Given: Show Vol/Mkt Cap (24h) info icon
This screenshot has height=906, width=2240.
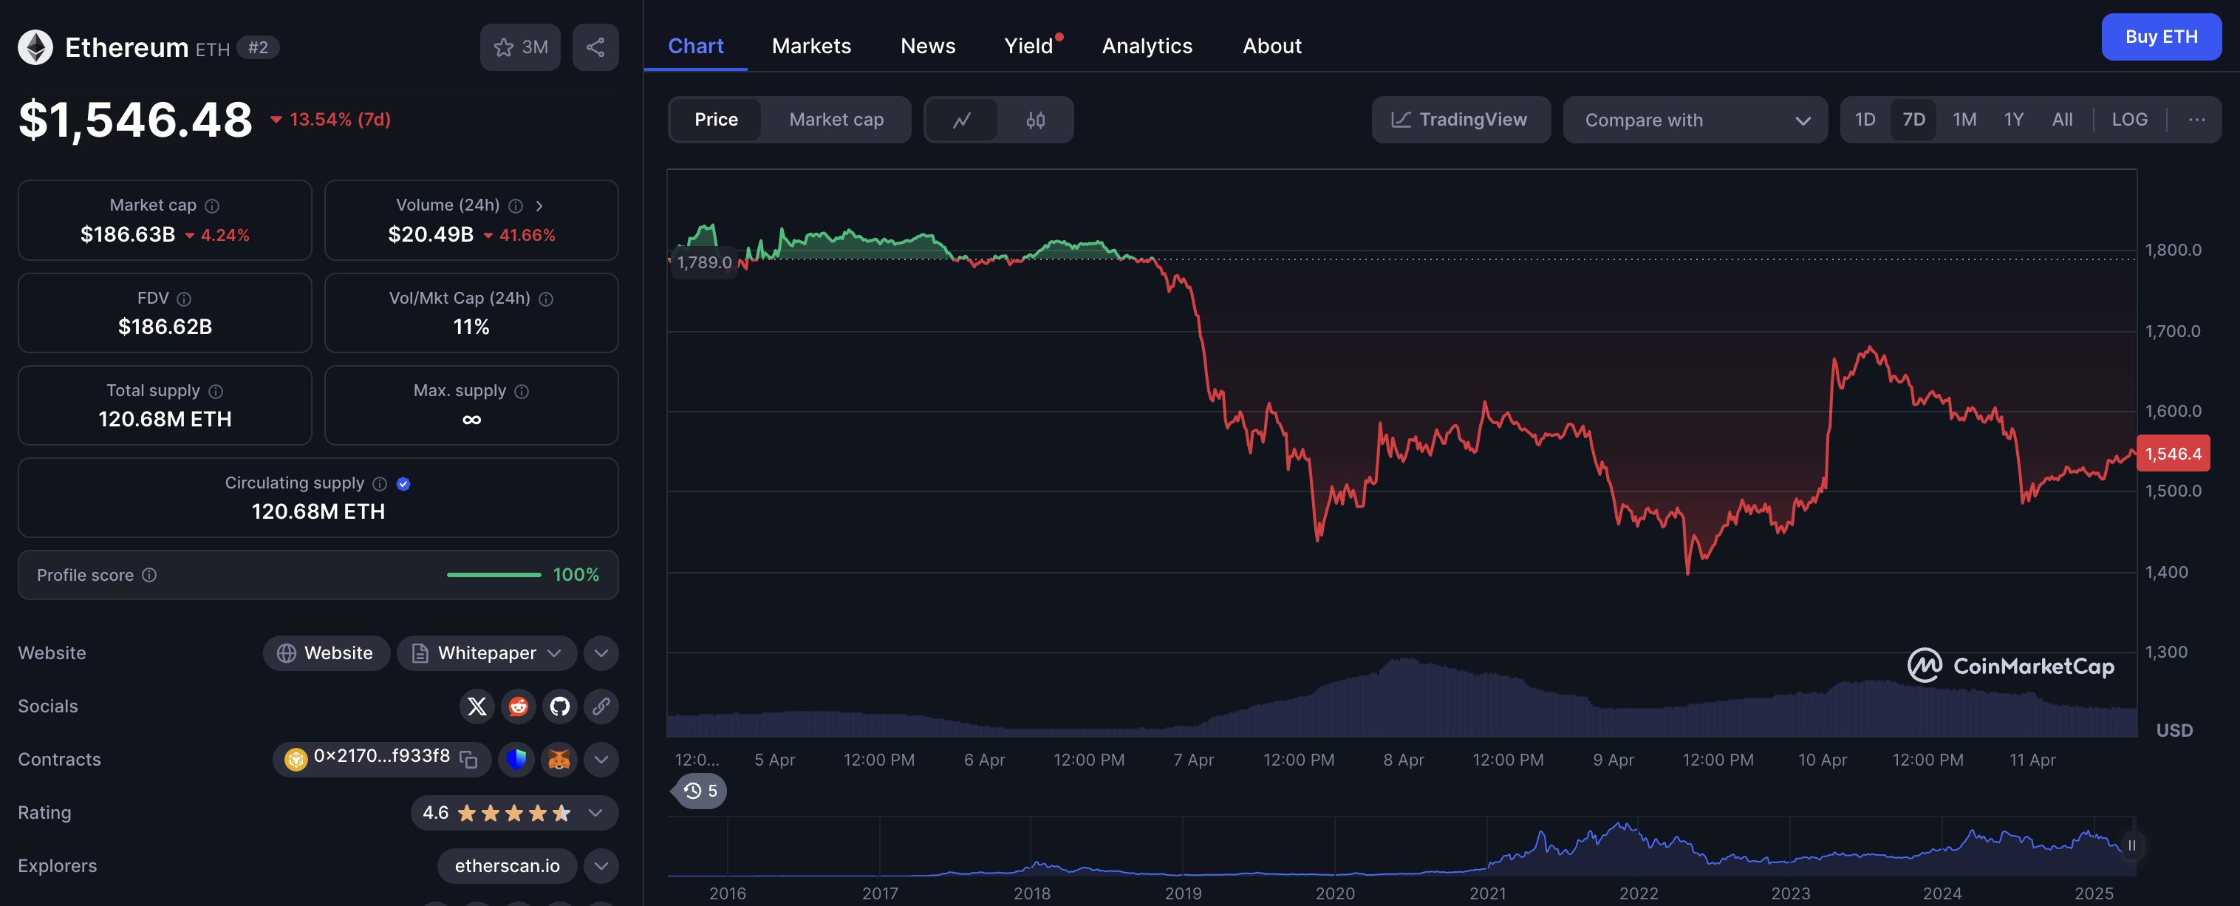Looking at the screenshot, I should coord(546,299).
